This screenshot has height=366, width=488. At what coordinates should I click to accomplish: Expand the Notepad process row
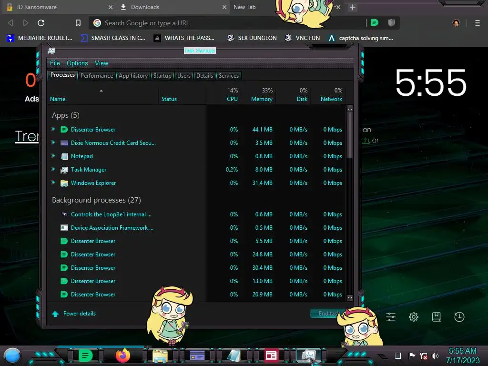pyautogui.click(x=53, y=156)
